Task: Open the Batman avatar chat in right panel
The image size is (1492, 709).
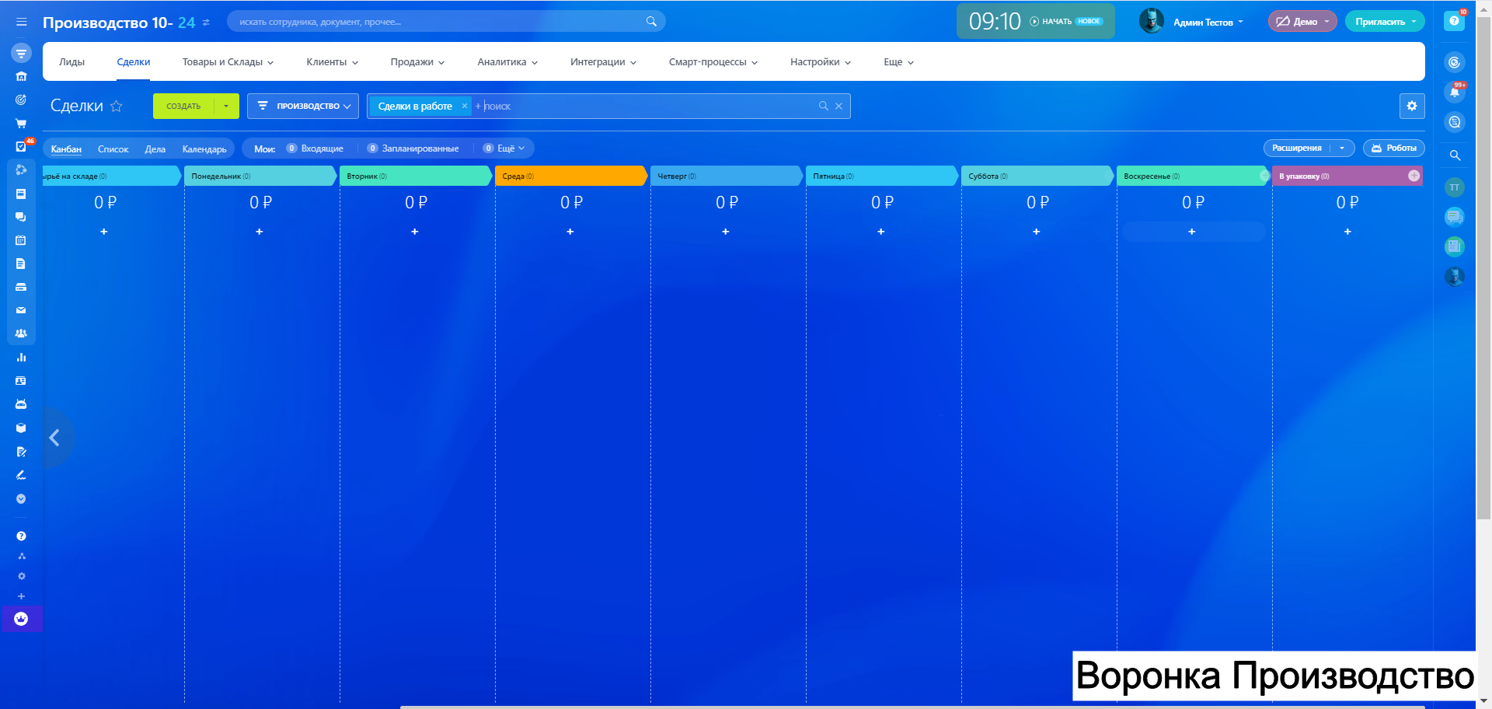Action: click(x=1455, y=276)
